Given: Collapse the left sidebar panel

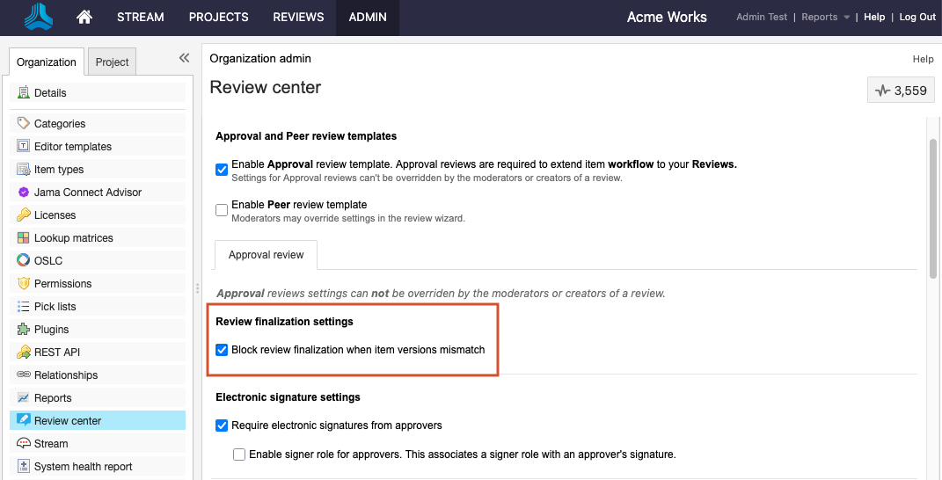Looking at the screenshot, I should 184,58.
